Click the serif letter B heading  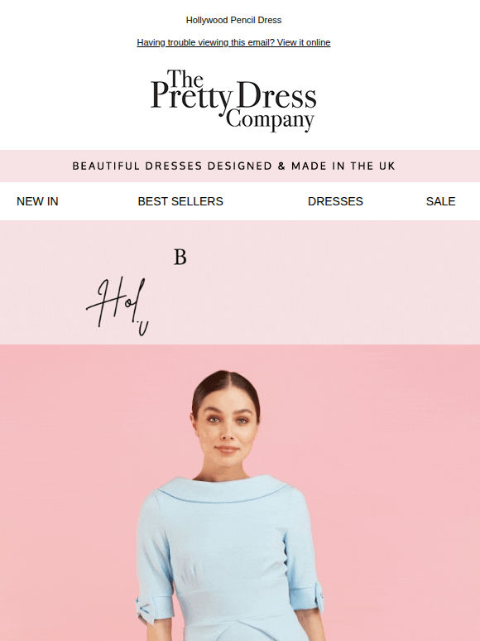coord(180,257)
